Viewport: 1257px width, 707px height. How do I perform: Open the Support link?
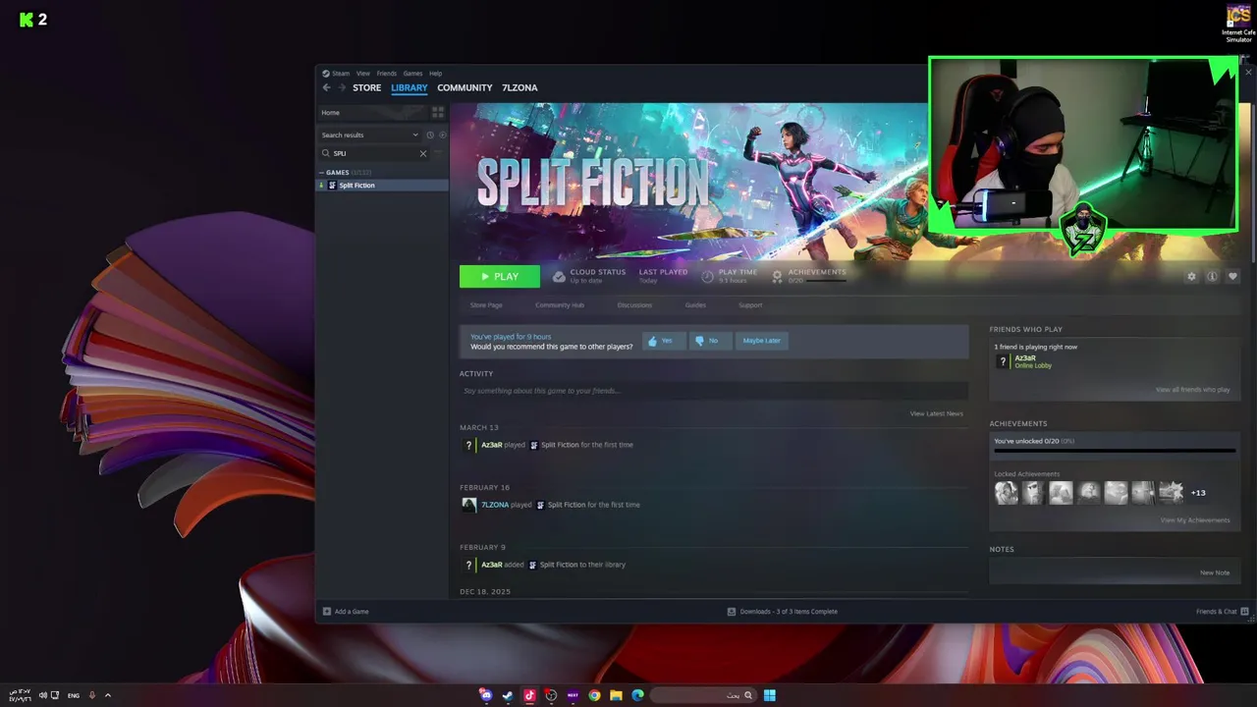(750, 305)
